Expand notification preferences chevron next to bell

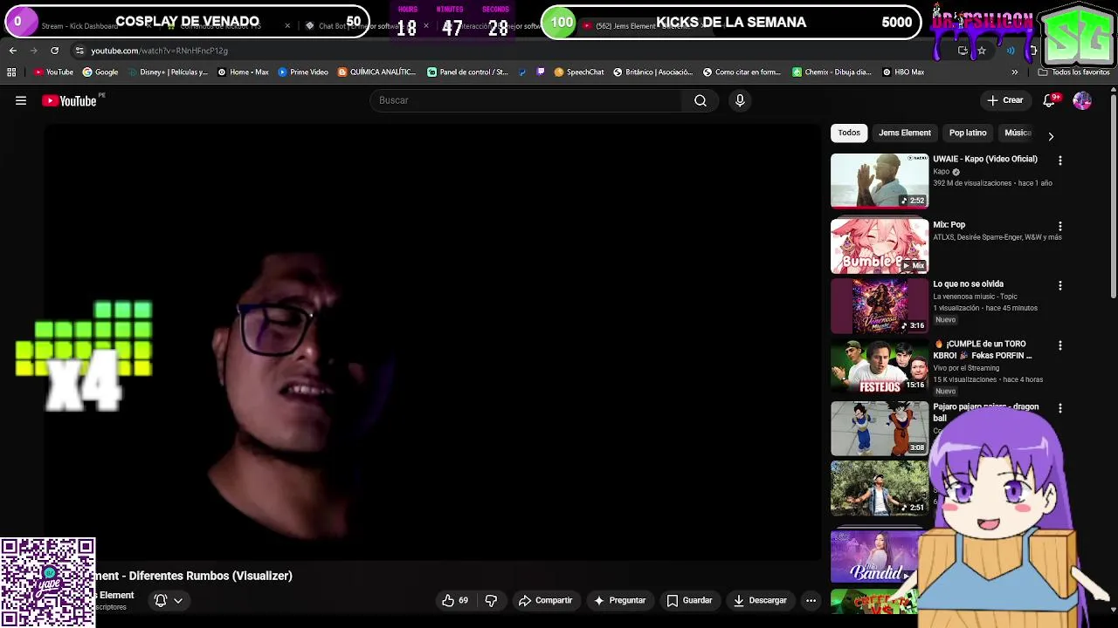tap(178, 600)
